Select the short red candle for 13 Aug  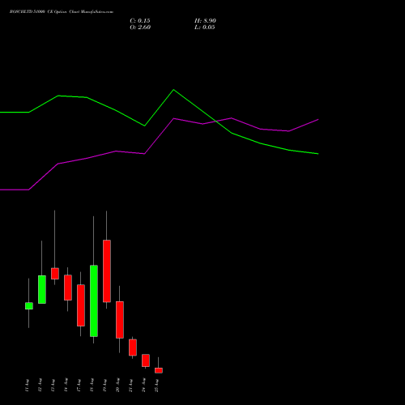pyautogui.click(x=55, y=274)
